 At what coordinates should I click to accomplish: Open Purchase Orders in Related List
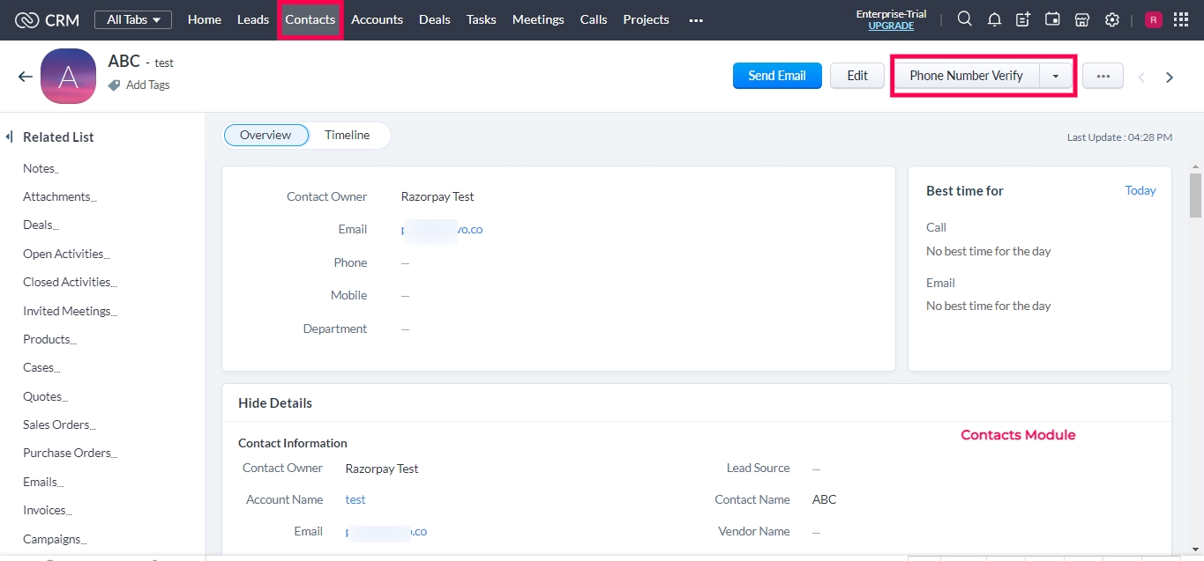70,453
